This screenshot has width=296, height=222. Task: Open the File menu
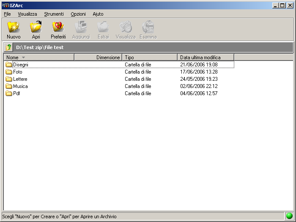pyautogui.click(x=7, y=14)
